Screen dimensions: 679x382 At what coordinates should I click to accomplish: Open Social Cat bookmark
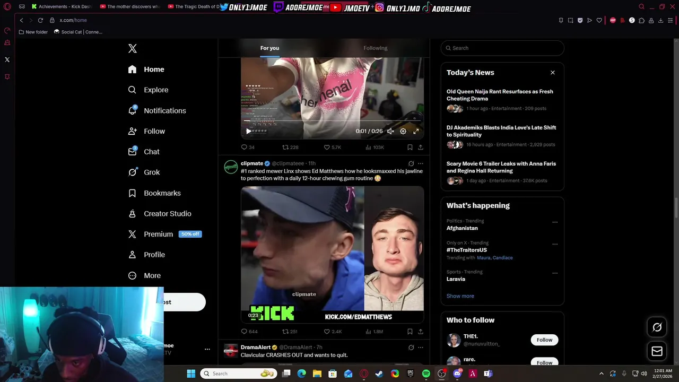point(78,32)
